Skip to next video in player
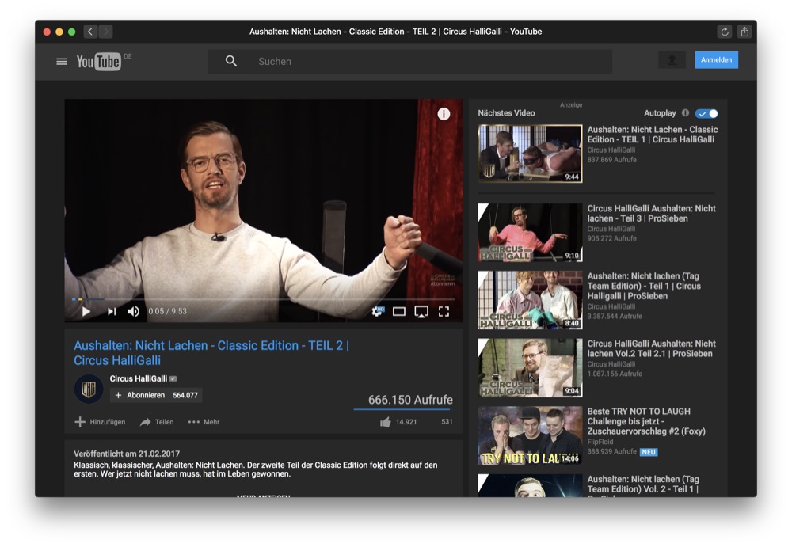The width and height of the screenshot is (792, 547). click(x=112, y=312)
